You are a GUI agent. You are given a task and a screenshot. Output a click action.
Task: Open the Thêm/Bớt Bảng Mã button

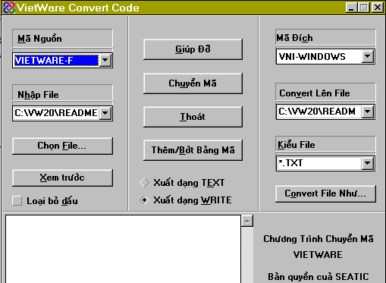point(193,150)
